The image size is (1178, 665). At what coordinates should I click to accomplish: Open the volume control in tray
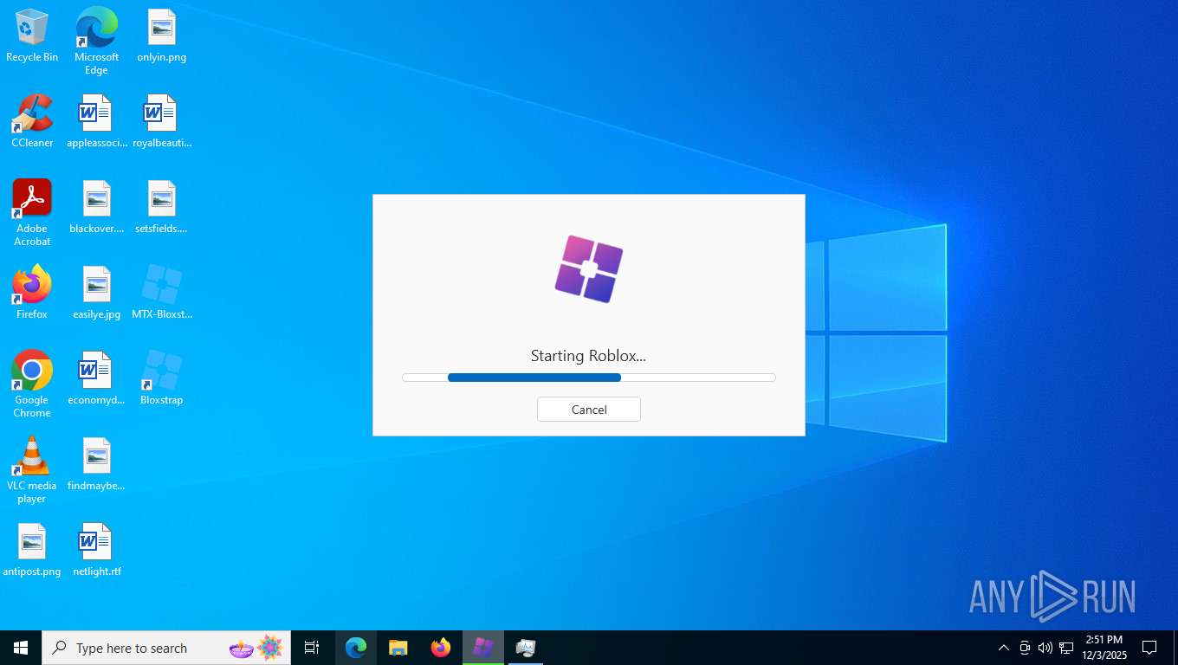(x=1045, y=648)
